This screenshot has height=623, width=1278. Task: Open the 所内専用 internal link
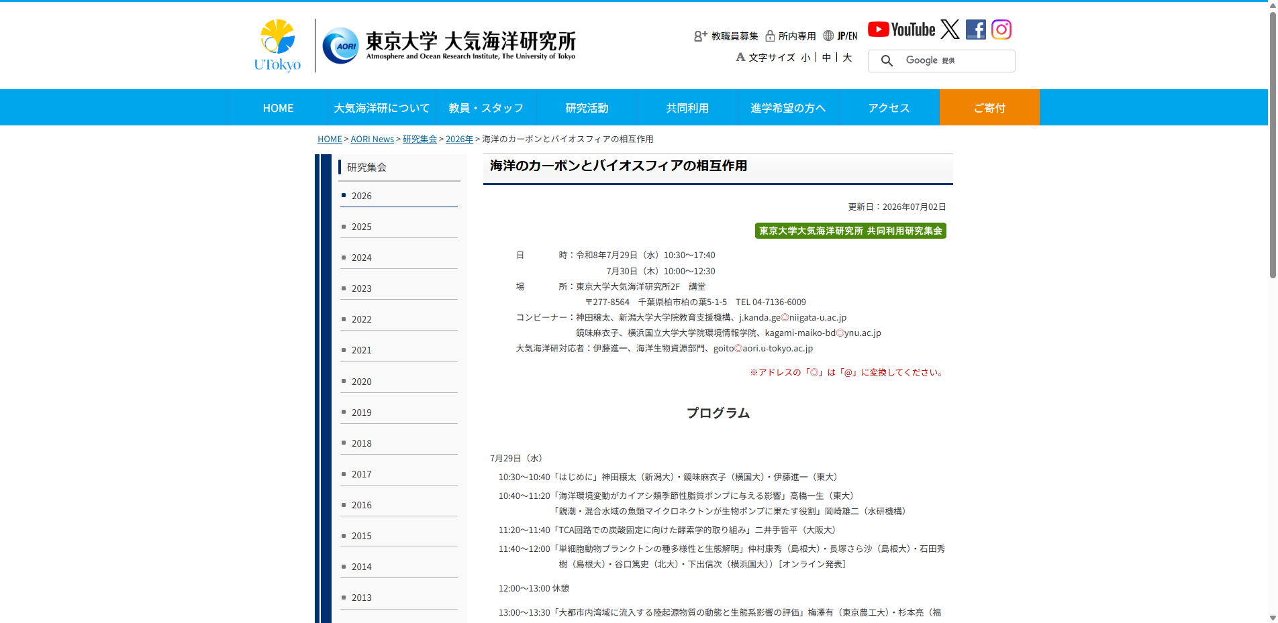(x=791, y=36)
